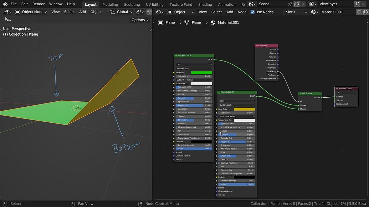
Task: Open the 3D viewport editor type selector
Action: (7, 12)
